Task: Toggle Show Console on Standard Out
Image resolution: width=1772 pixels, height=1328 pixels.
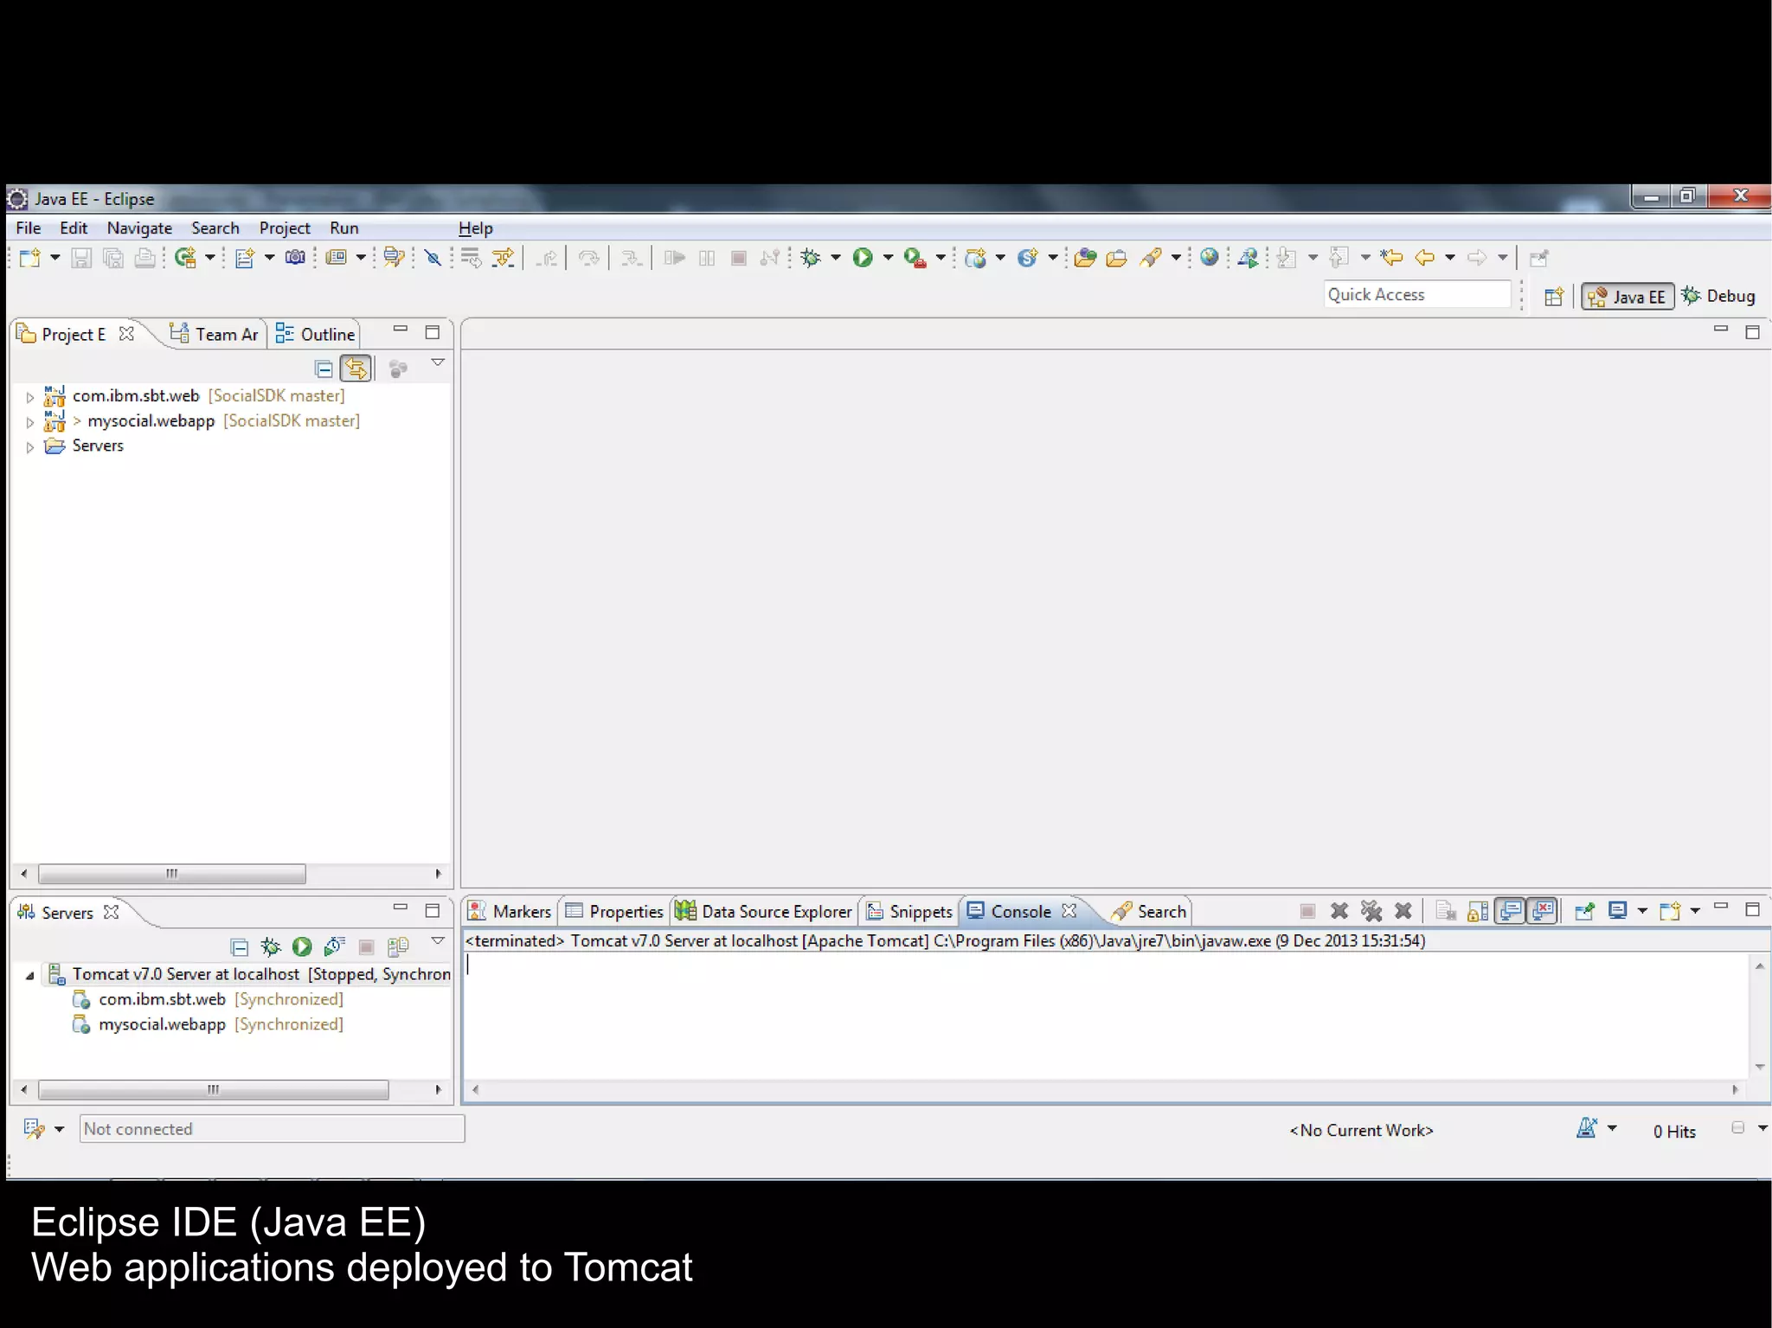Action: coord(1511,911)
